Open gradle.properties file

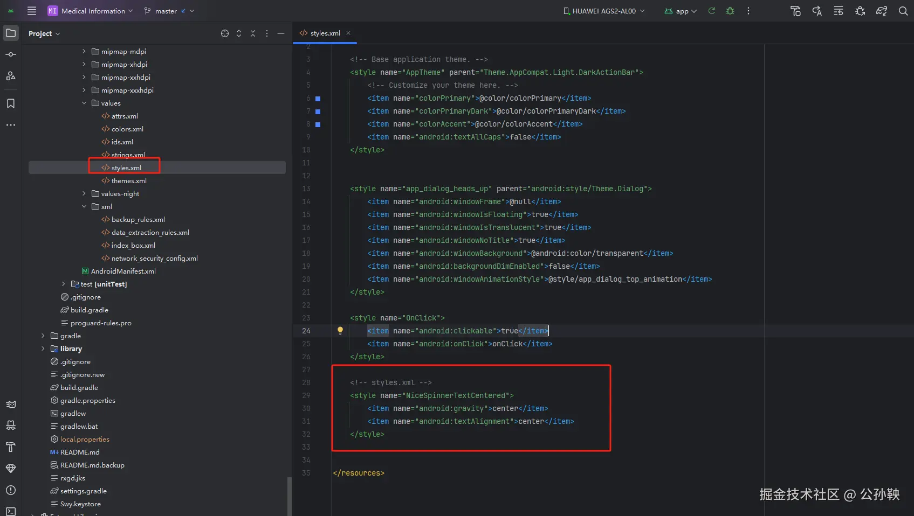(x=87, y=400)
